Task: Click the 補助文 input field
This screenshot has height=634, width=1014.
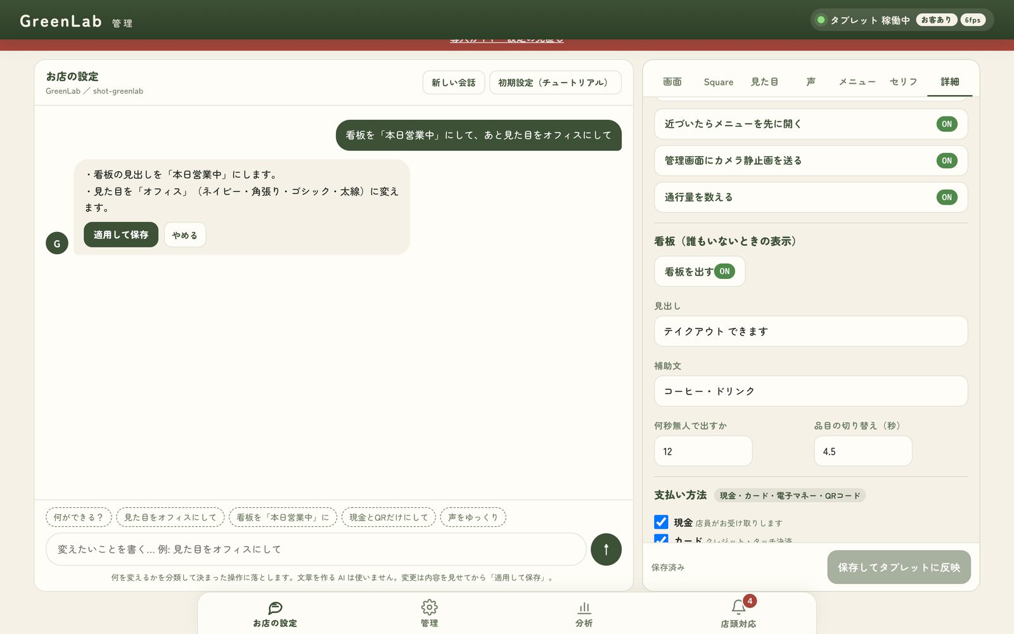Action: [811, 391]
